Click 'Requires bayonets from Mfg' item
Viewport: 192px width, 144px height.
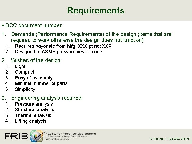coord(63,46)
